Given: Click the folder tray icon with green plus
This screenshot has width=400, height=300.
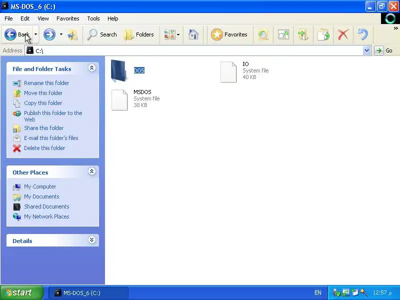Looking at the screenshot, I should [x=355, y=292].
